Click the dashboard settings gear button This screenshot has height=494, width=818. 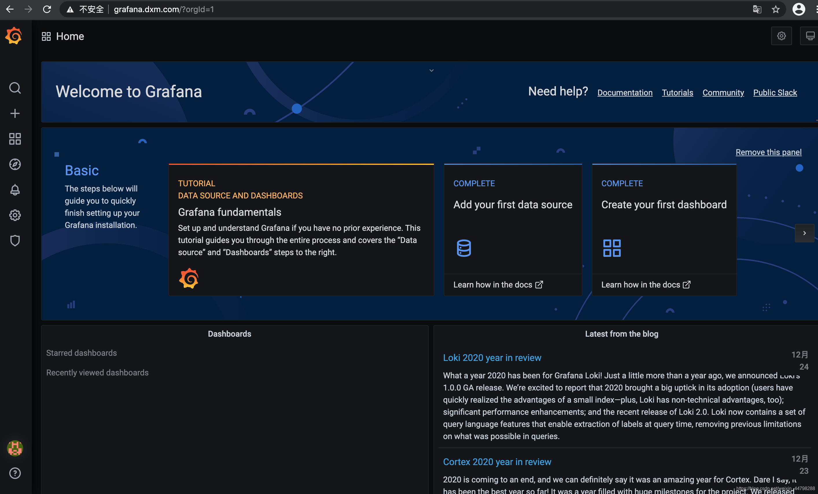point(781,36)
